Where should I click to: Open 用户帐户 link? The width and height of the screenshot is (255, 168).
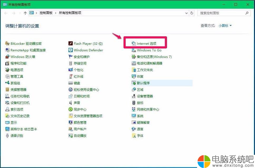click(x=80, y=129)
